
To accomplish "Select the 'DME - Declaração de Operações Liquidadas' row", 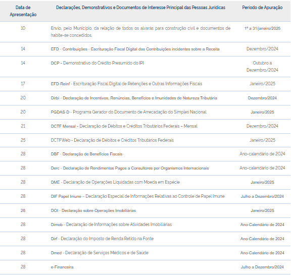I will tap(115, 182).
